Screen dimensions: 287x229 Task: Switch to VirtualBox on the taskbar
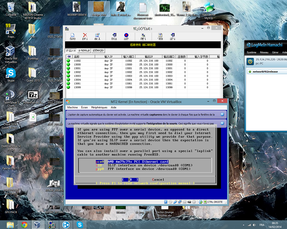(x=37, y=225)
